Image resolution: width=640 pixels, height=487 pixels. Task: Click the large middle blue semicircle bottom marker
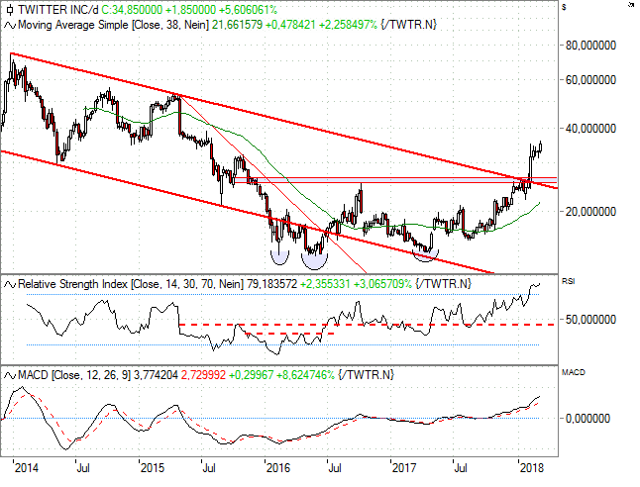314,261
